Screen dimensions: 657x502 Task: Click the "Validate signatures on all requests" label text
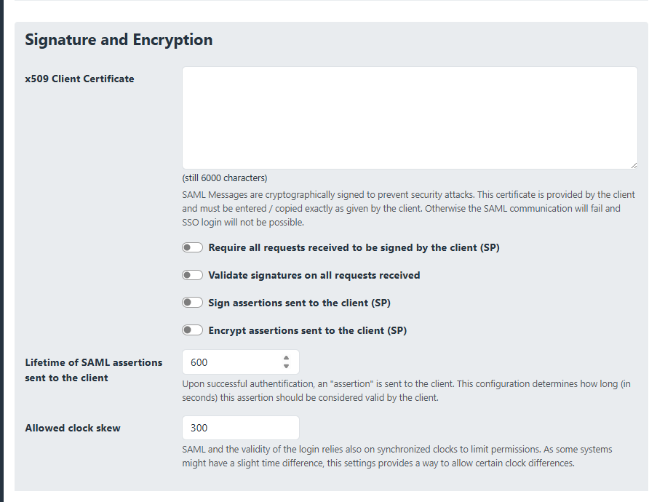[314, 275]
